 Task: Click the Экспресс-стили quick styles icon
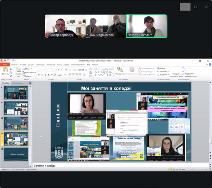132,70
